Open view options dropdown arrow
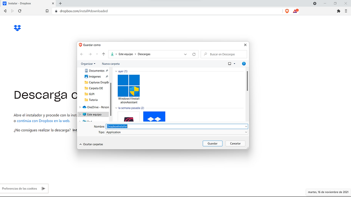 click(x=234, y=64)
